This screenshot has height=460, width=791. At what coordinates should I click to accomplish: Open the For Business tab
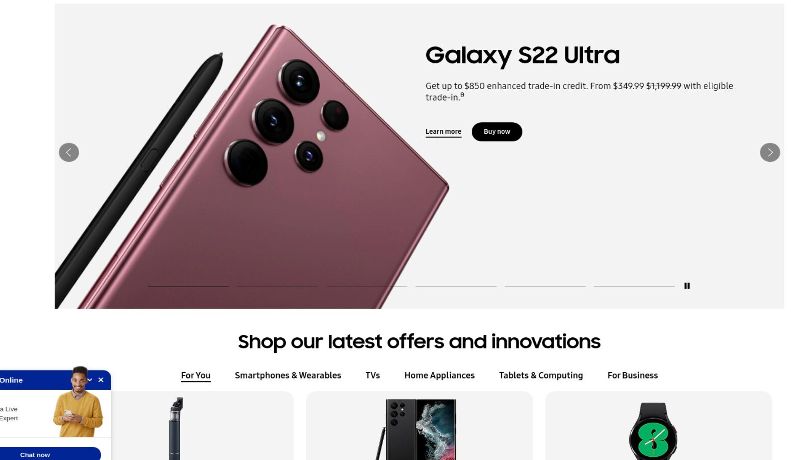tap(632, 376)
